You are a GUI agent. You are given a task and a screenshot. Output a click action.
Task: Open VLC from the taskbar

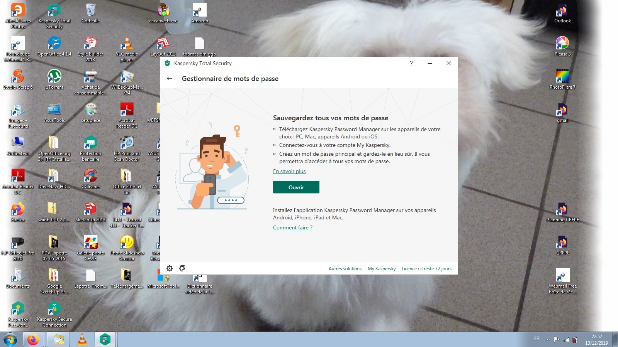click(82, 340)
